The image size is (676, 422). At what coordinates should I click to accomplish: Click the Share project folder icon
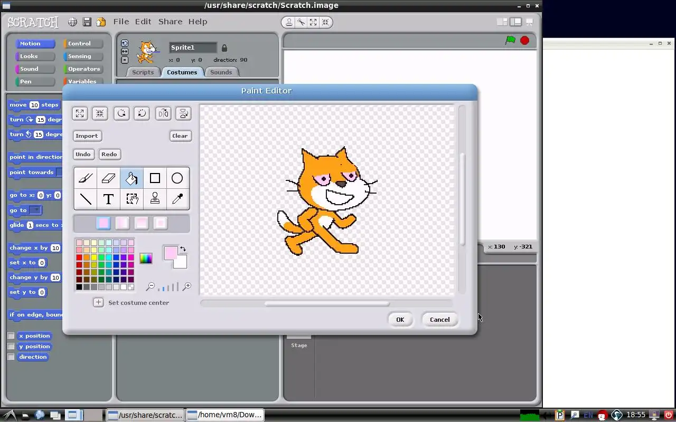(x=101, y=22)
